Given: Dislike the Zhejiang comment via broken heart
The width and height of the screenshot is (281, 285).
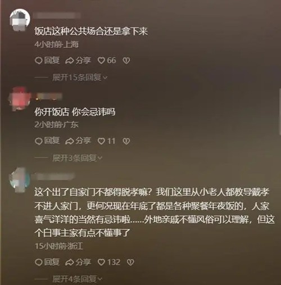Looking at the screenshot, I should pos(130,262).
